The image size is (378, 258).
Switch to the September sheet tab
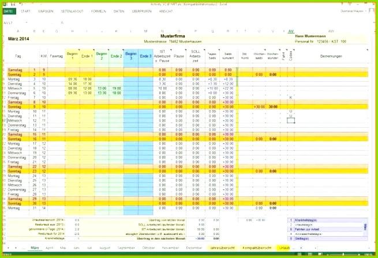[x=126, y=248]
